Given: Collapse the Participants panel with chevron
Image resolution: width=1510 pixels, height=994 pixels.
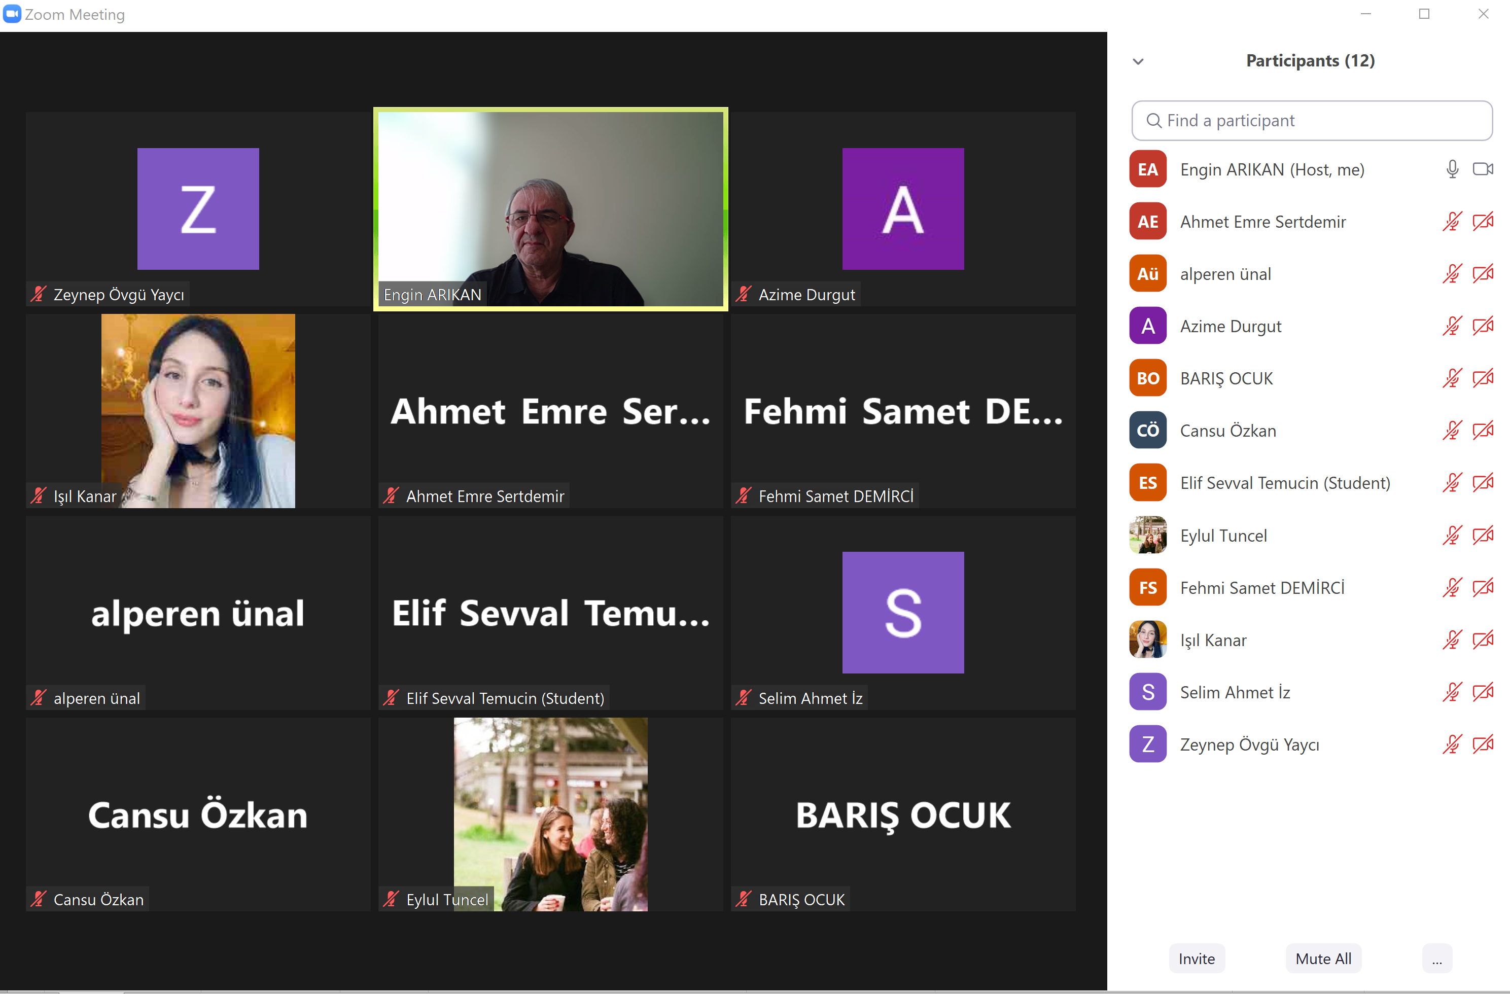Looking at the screenshot, I should (1138, 61).
